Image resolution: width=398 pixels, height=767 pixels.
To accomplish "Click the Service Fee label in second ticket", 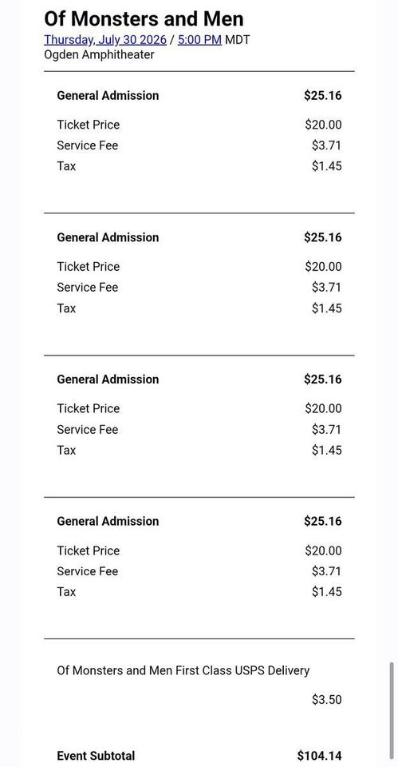I will tap(88, 287).
